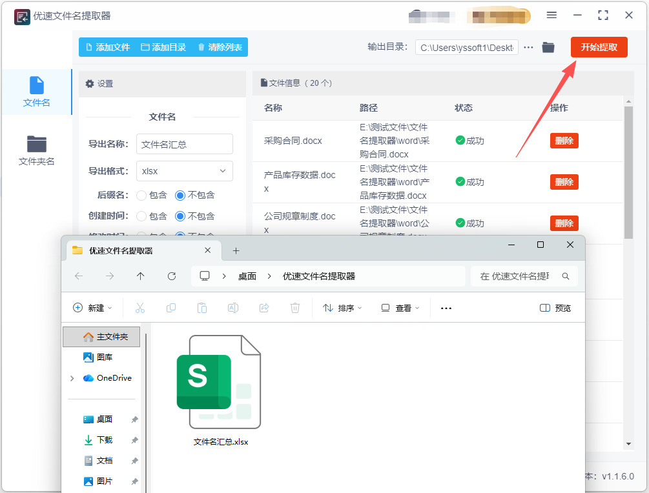Click the fullscreen icon in app title bar
Image resolution: width=649 pixels, height=493 pixels.
point(603,15)
